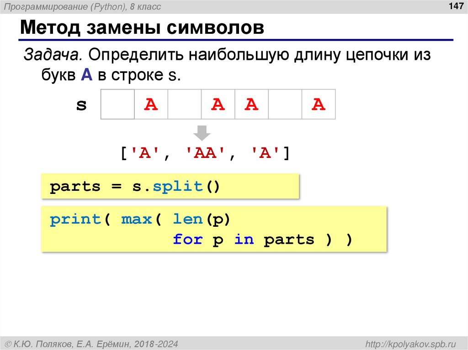Image resolution: width=468 pixels, height=350 pixels.
Task: Select the 'Задача.' text at slide top
Action: pos(53,54)
